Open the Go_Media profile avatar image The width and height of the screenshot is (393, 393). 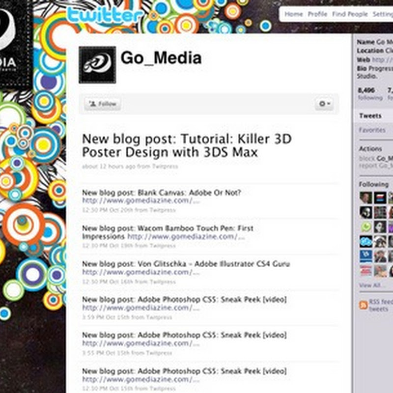[x=97, y=65]
